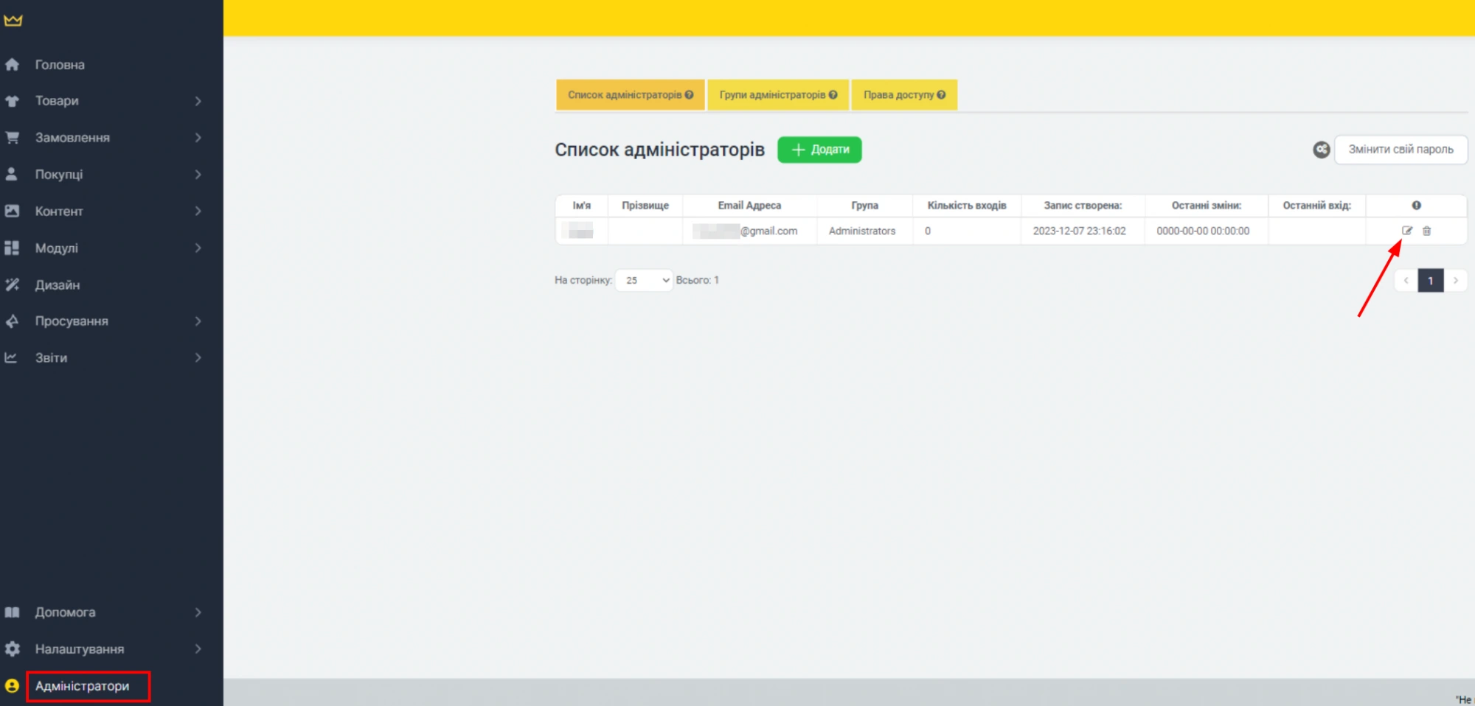
Task: Expand the Замовлення menu chevron
Action: tap(198, 138)
